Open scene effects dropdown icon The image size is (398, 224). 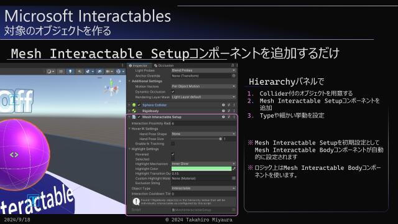[89, 72]
